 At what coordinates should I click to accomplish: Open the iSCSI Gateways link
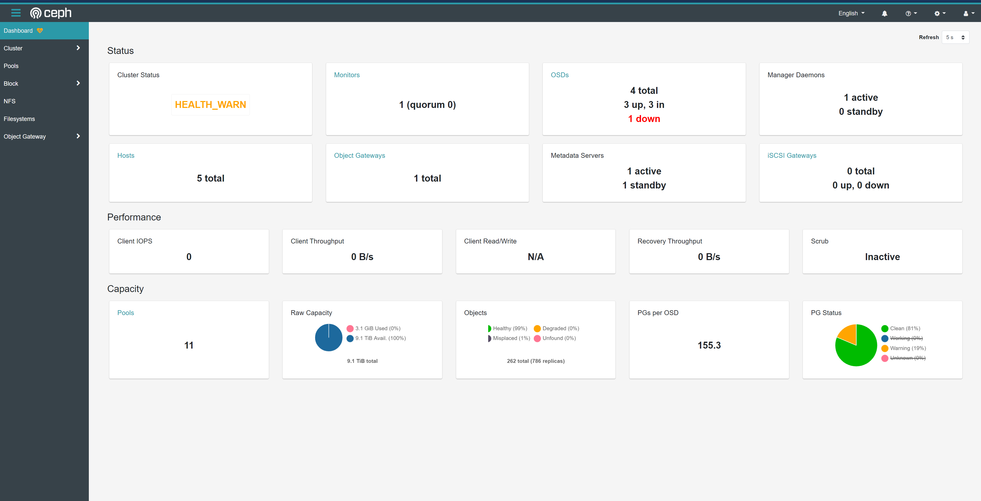coord(791,155)
